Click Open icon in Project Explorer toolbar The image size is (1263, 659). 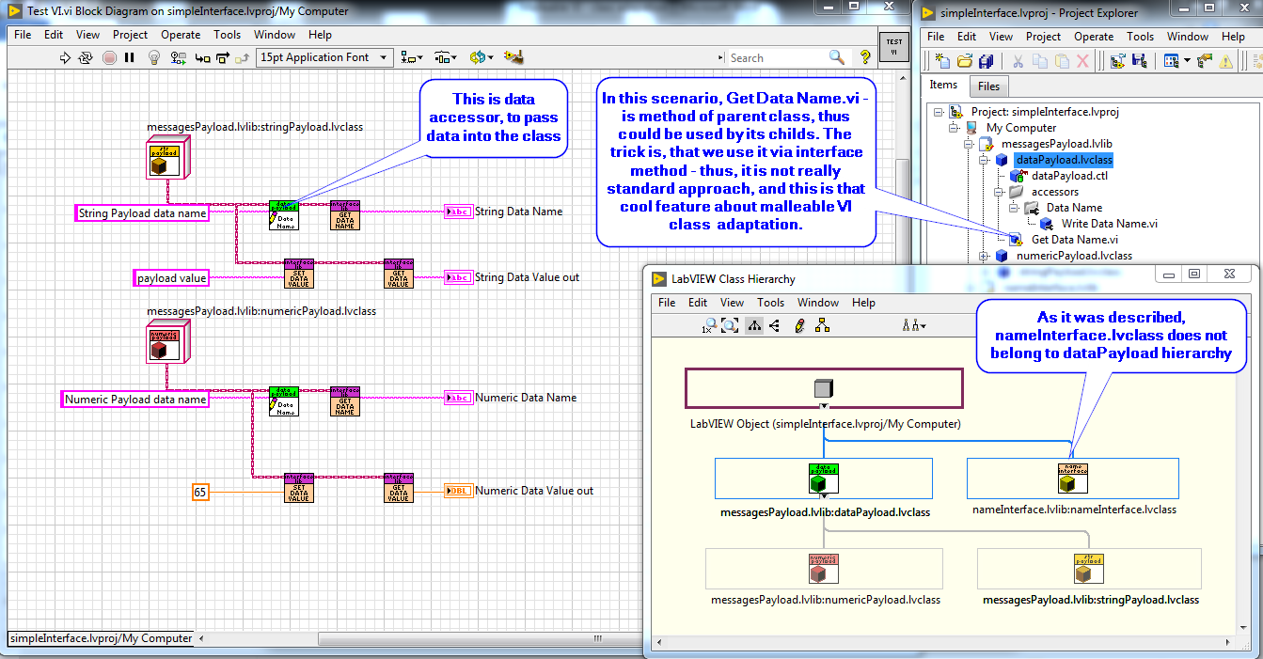point(964,61)
